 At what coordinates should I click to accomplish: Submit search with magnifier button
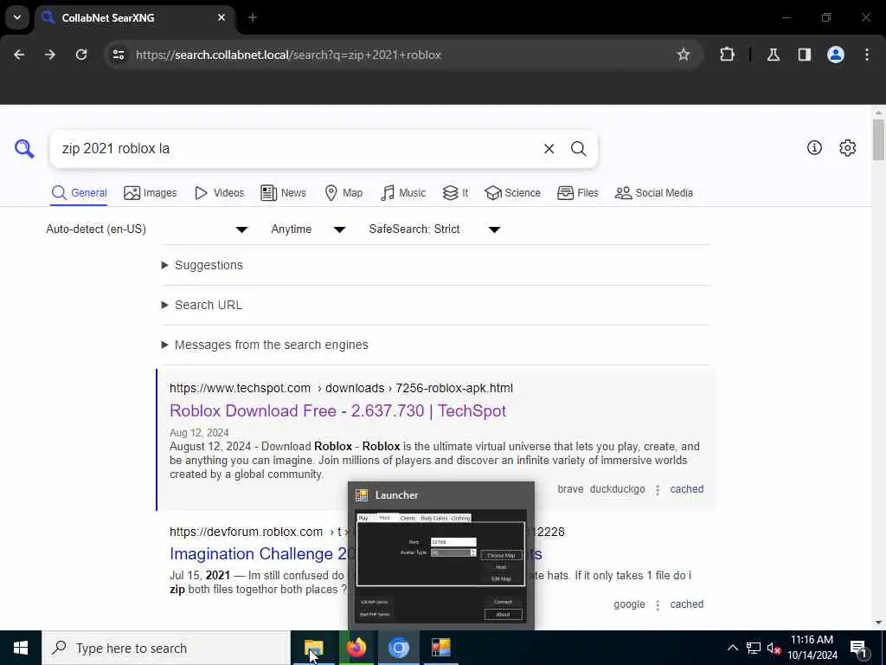click(578, 149)
